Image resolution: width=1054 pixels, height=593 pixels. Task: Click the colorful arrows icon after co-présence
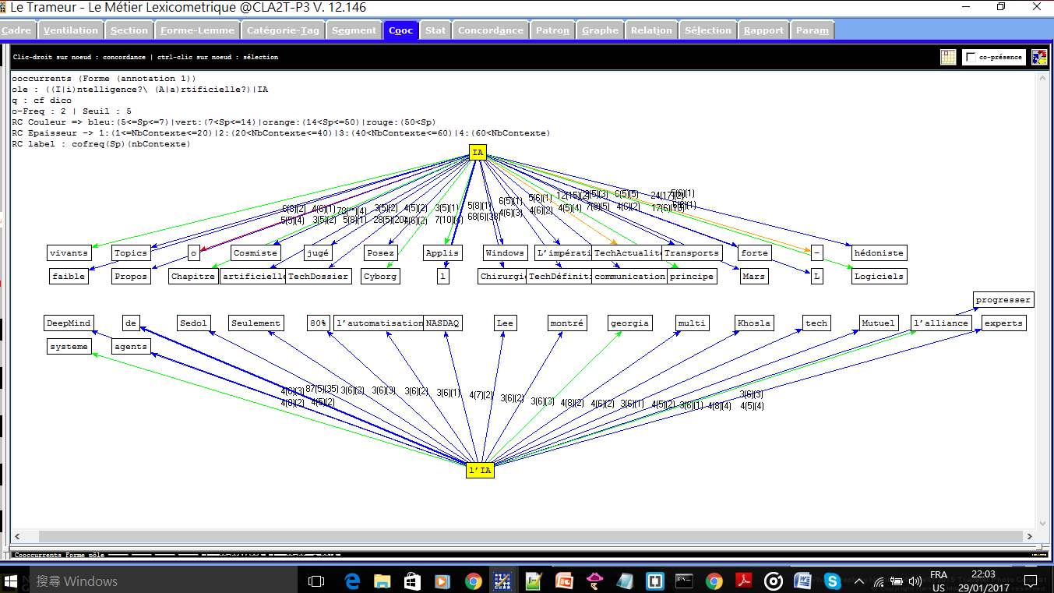coord(1039,57)
